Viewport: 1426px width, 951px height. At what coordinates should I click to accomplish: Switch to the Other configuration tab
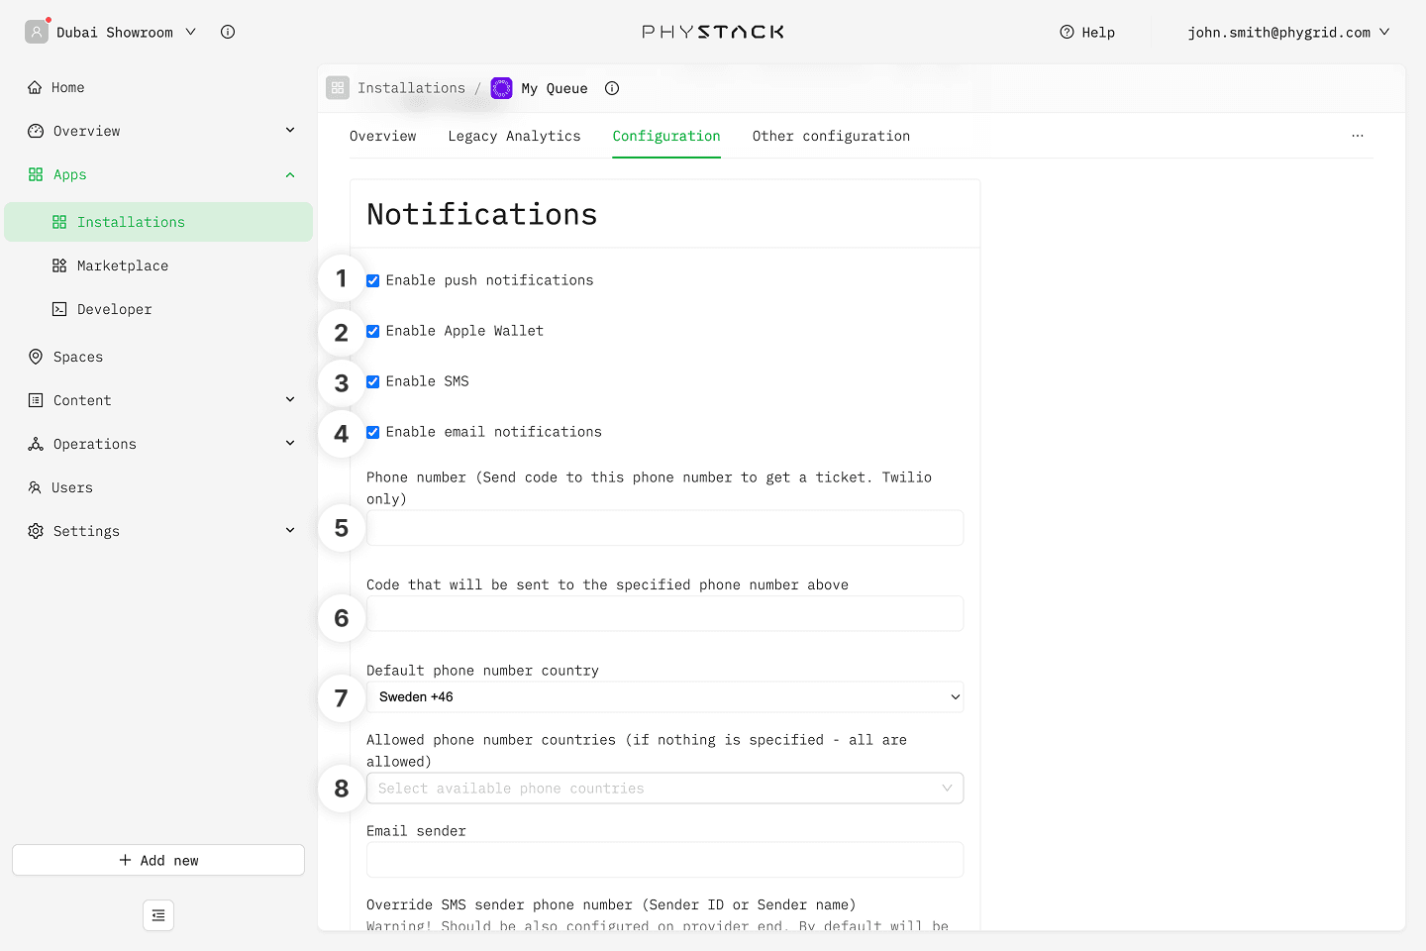click(830, 136)
